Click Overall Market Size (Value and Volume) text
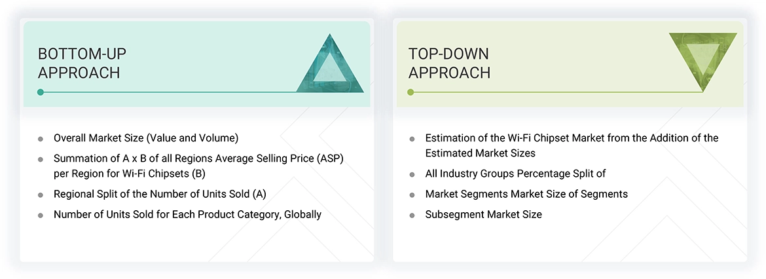Viewport: 766px width, 279px height. [145, 138]
